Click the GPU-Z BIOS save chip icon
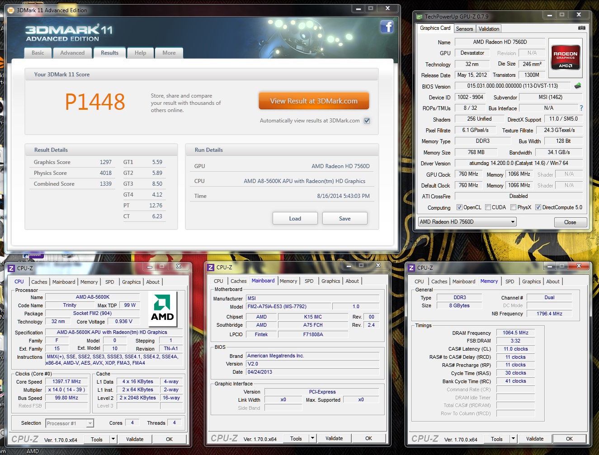This screenshot has height=455, width=599. coord(578,86)
